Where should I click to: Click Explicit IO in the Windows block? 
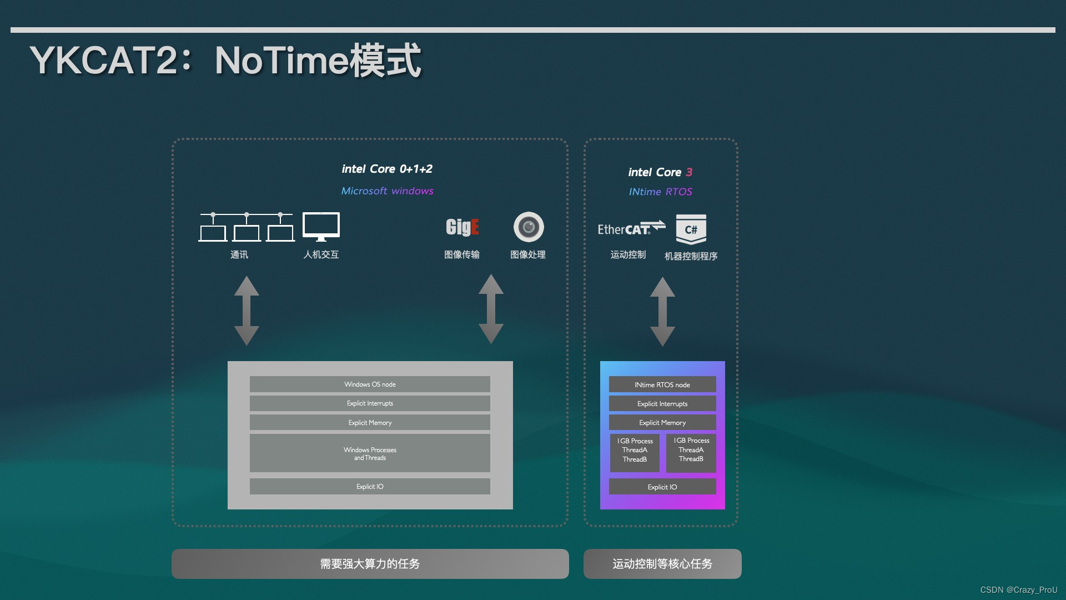tap(370, 487)
